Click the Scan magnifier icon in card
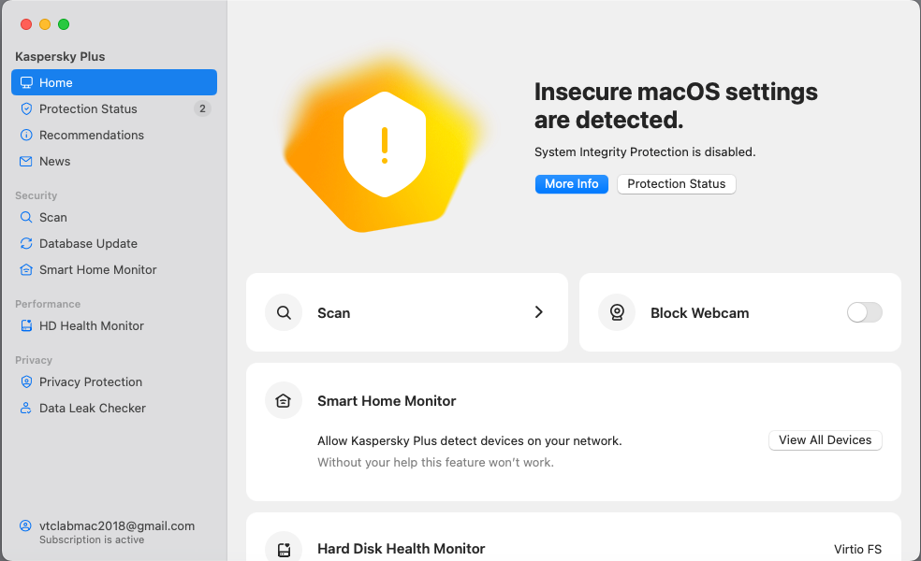921x561 pixels. [x=284, y=312]
